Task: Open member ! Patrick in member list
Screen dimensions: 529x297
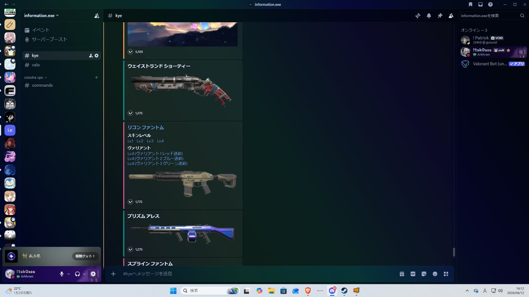Action: (x=492, y=40)
